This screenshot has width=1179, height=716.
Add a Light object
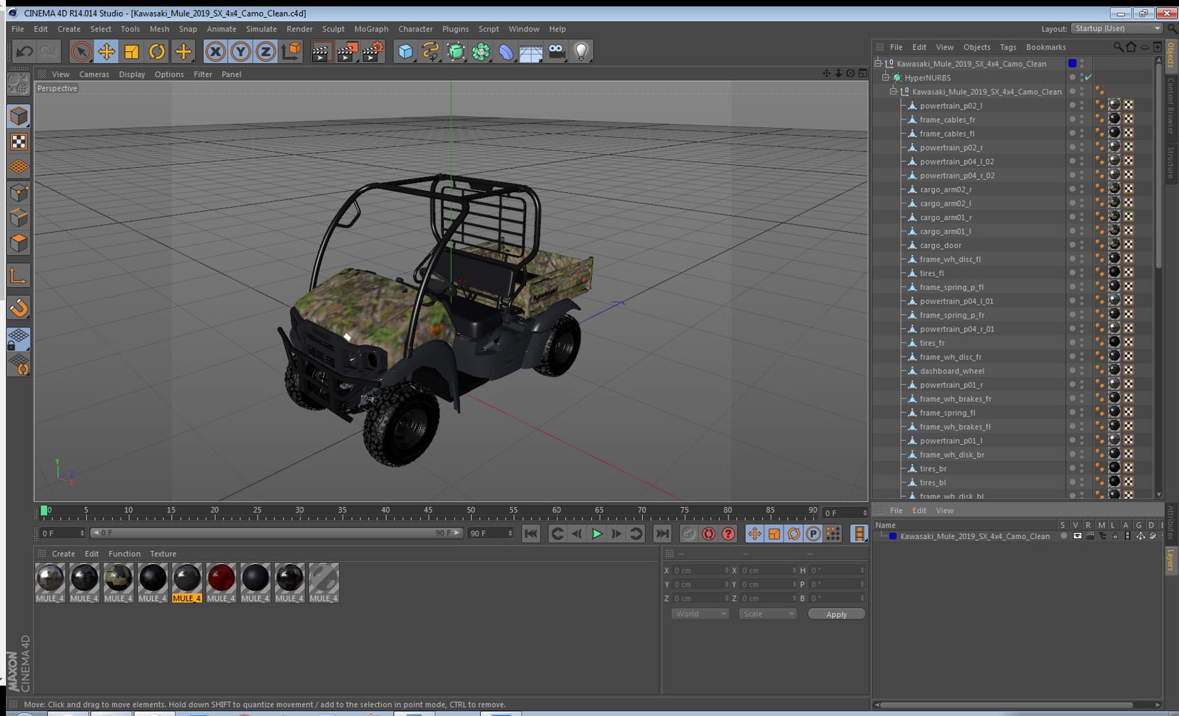[581, 51]
